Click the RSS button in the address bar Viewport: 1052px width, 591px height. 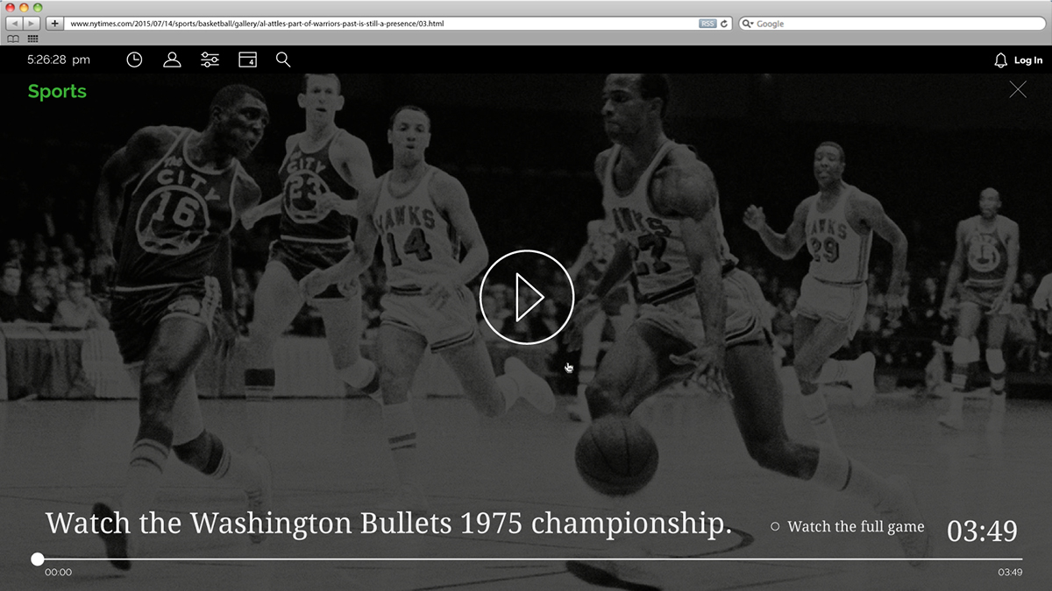[707, 24]
